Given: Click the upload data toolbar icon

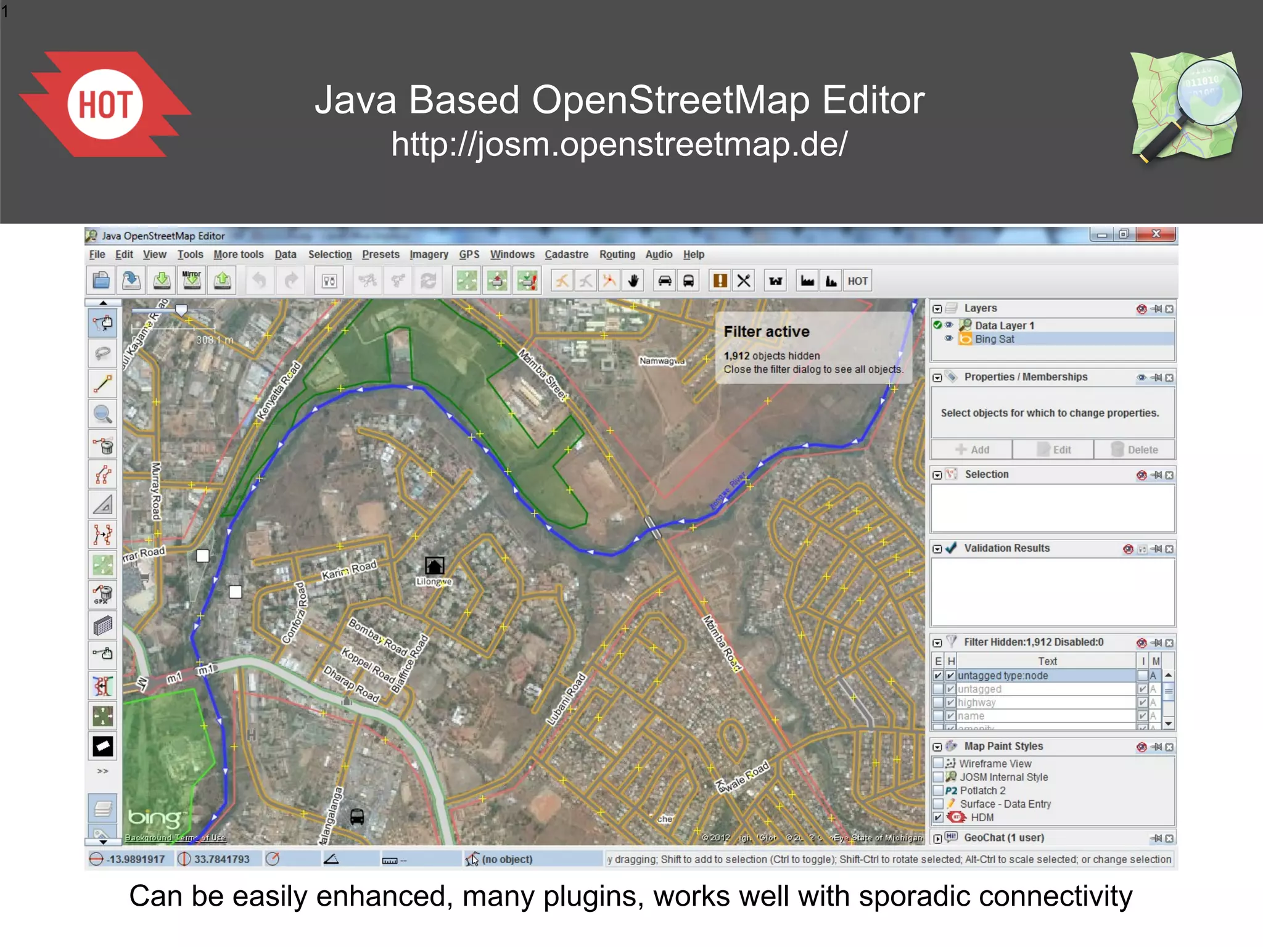Looking at the screenshot, I should (222, 281).
